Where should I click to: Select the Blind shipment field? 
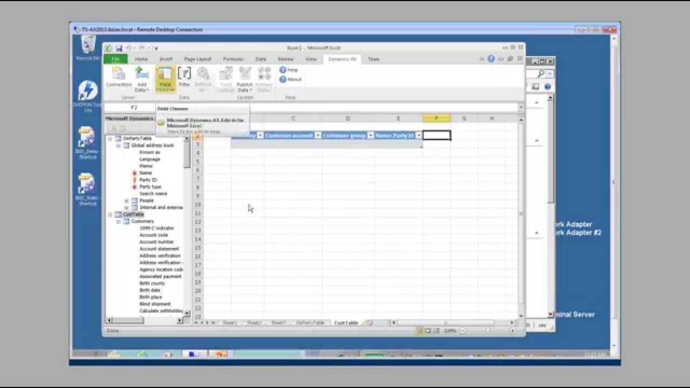click(155, 304)
